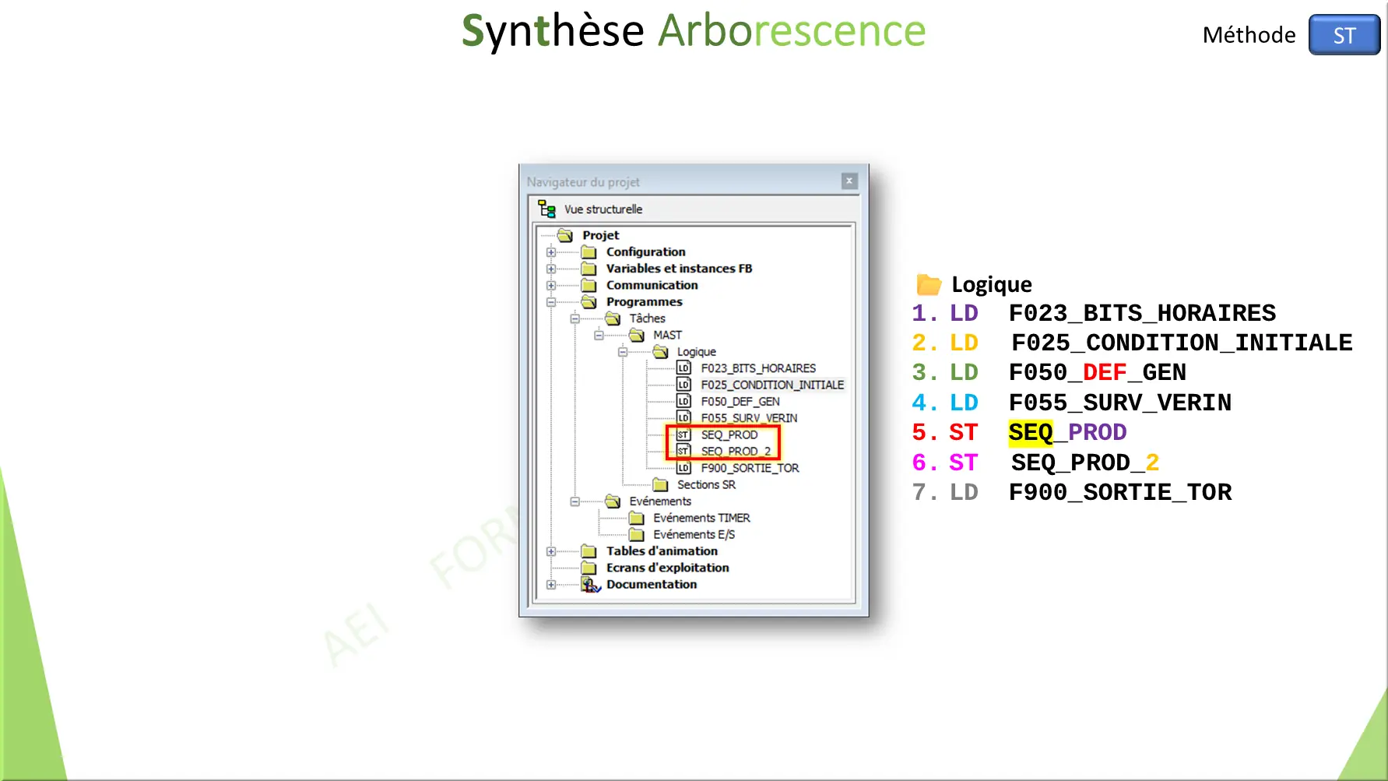Viewport: 1388px width, 781px height.
Task: Click the Documentation book icon
Action: click(590, 584)
